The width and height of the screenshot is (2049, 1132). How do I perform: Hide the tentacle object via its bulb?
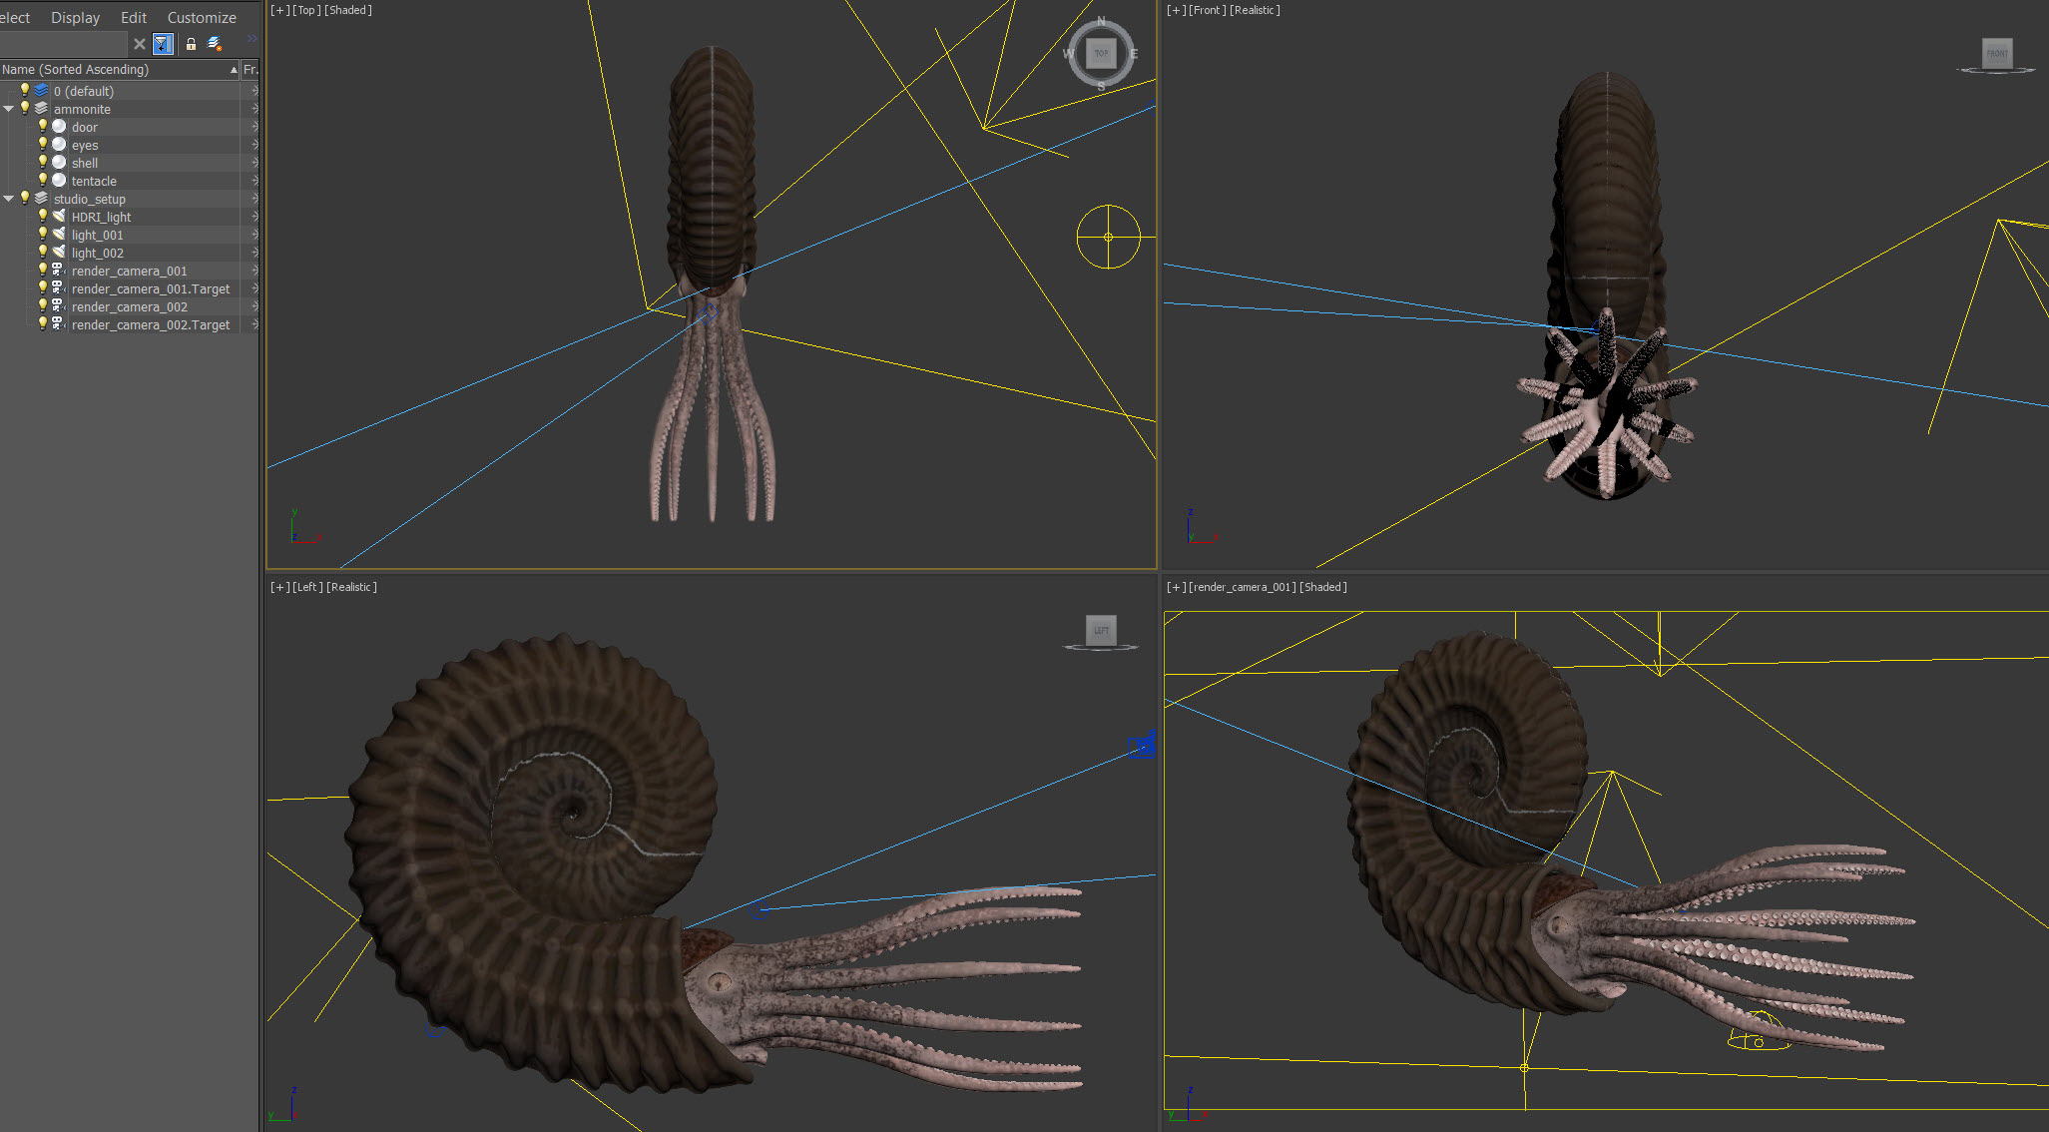pos(43,180)
